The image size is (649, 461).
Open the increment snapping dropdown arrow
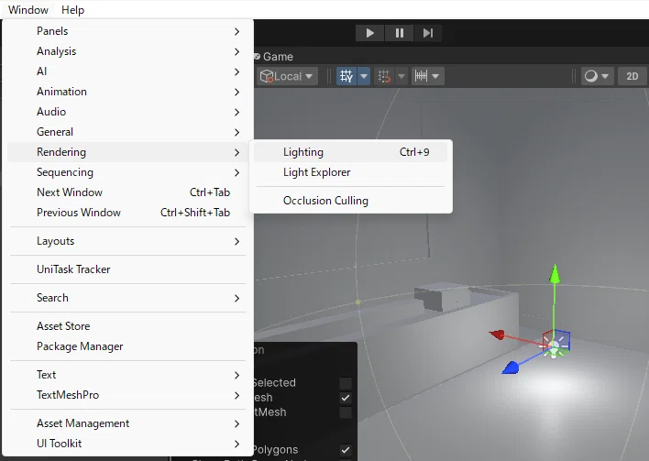[x=435, y=76]
